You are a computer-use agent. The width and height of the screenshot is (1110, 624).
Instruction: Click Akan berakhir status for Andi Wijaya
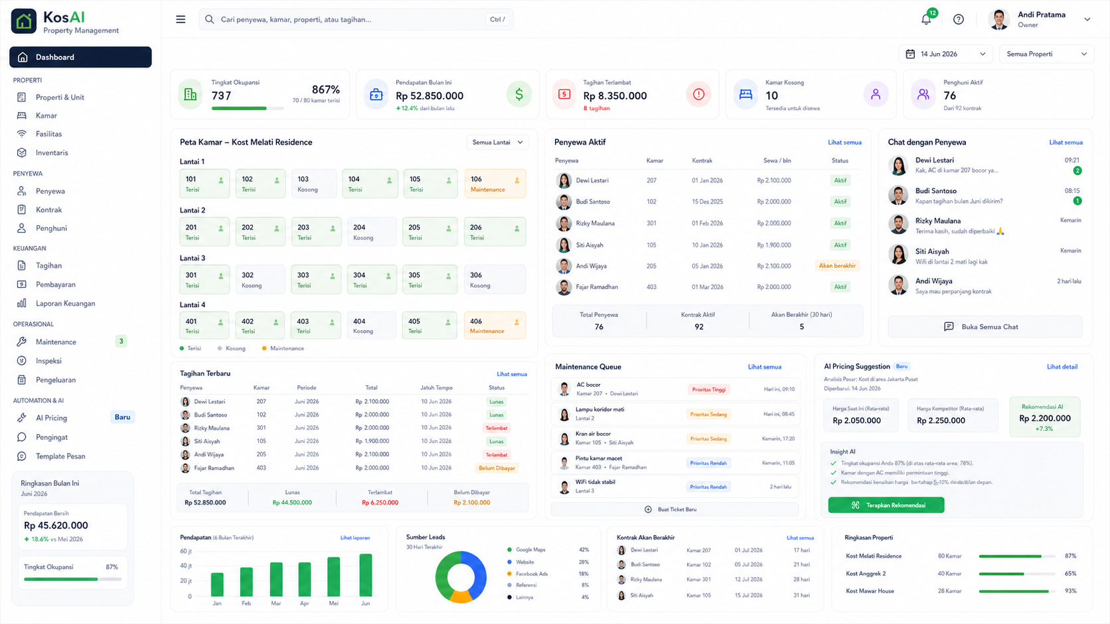(x=837, y=266)
